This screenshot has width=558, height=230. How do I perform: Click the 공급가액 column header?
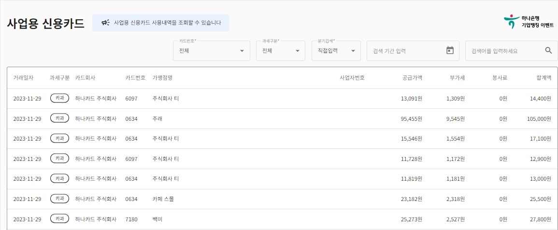pos(412,78)
